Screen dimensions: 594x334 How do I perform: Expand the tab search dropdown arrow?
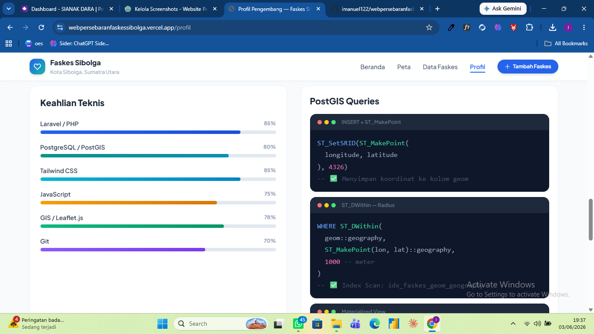(x=9, y=9)
